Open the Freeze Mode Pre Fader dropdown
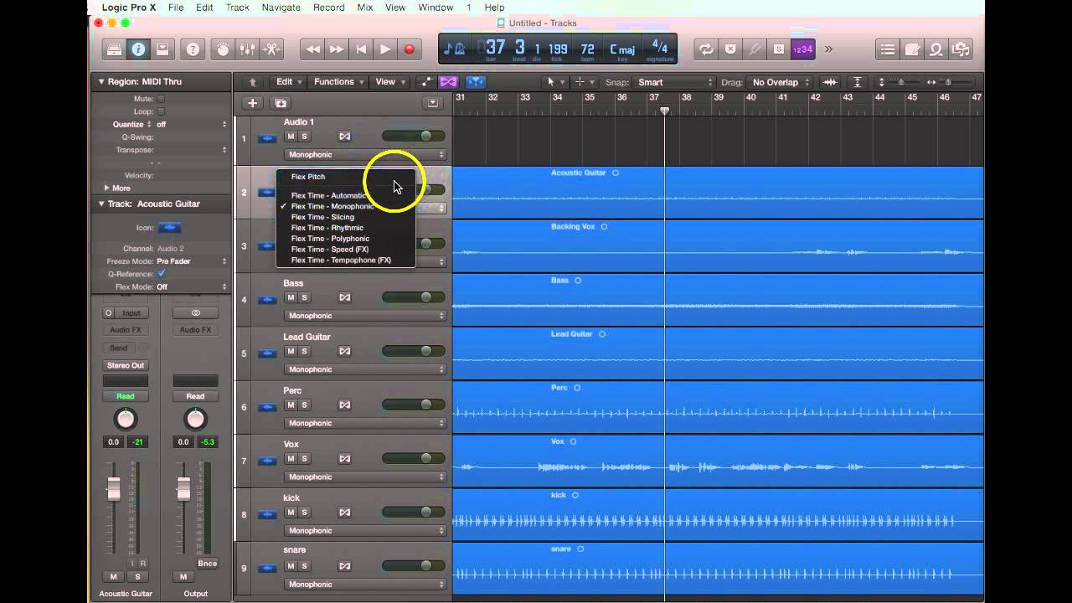This screenshot has height=603, width=1072. point(192,261)
